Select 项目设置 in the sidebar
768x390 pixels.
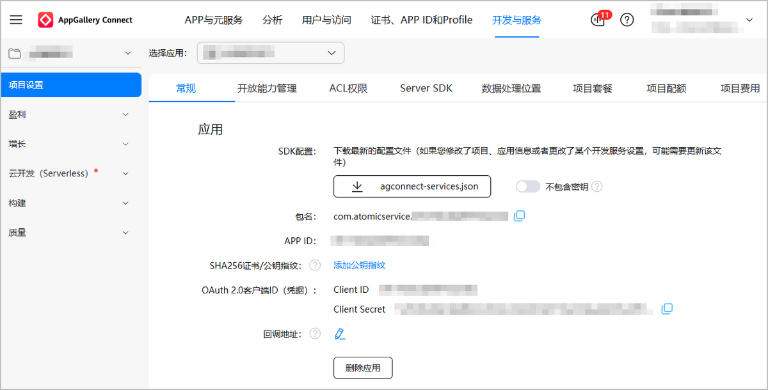[x=70, y=85]
